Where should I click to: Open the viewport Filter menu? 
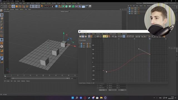pyautogui.click(x=26, y=9)
